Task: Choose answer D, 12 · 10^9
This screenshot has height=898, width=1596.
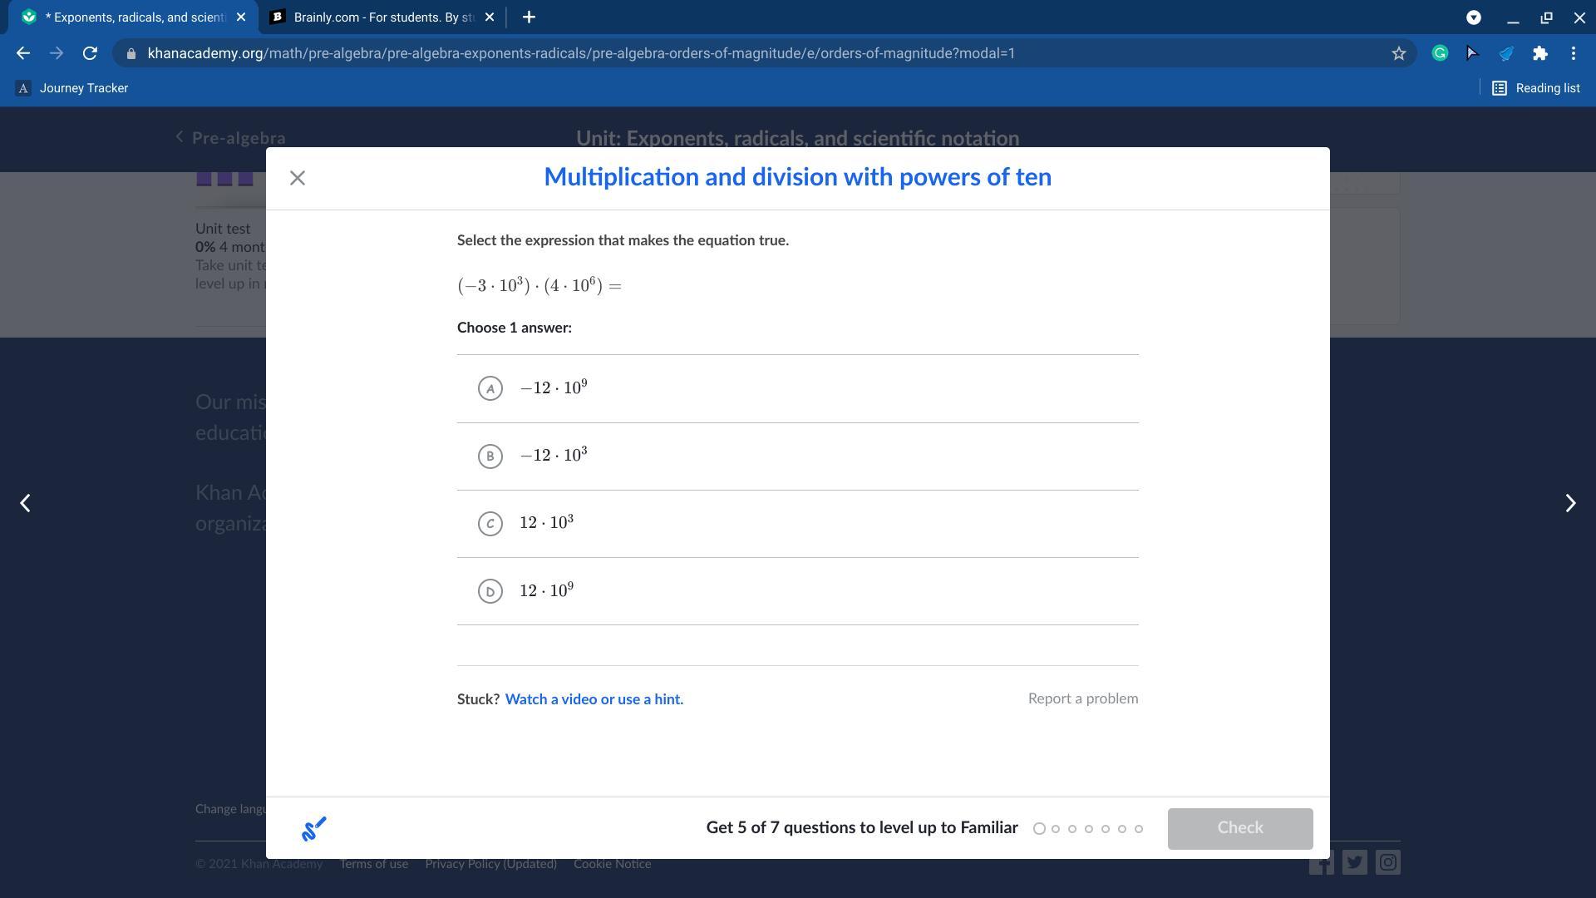Action: (x=490, y=591)
